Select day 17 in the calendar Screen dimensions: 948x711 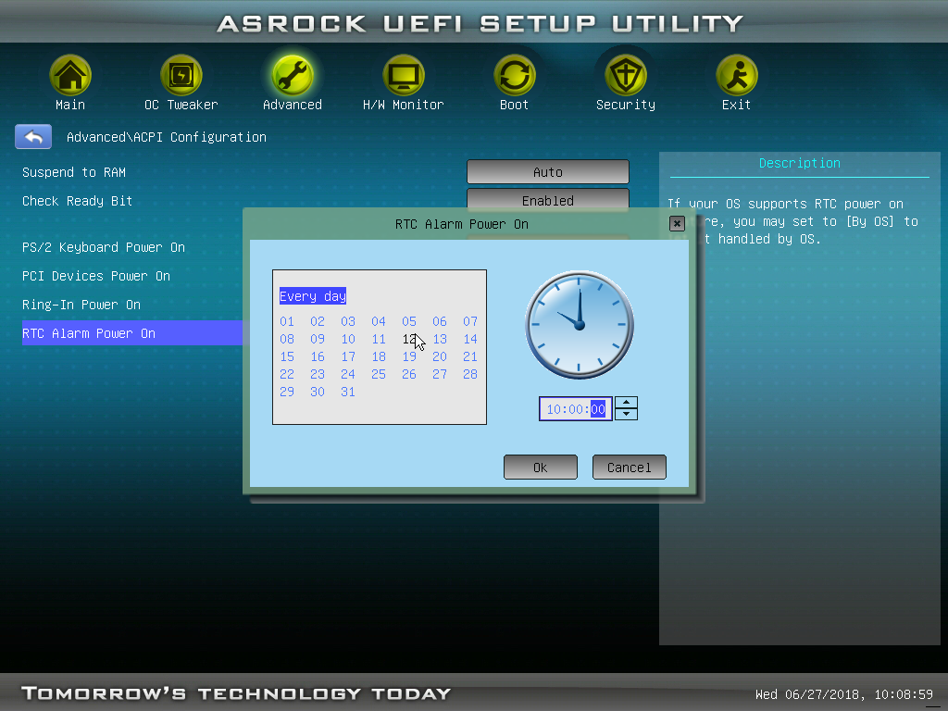pyautogui.click(x=348, y=356)
